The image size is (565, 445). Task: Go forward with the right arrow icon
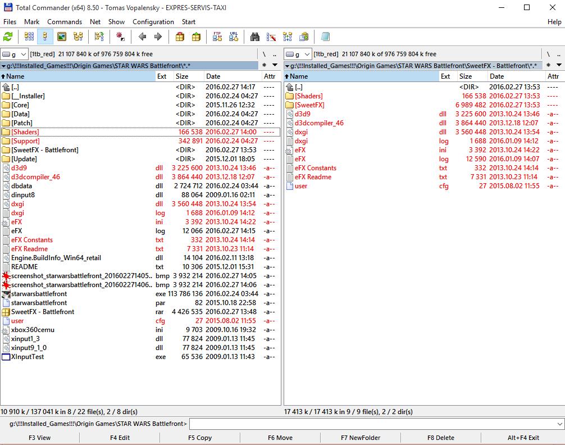click(x=158, y=37)
